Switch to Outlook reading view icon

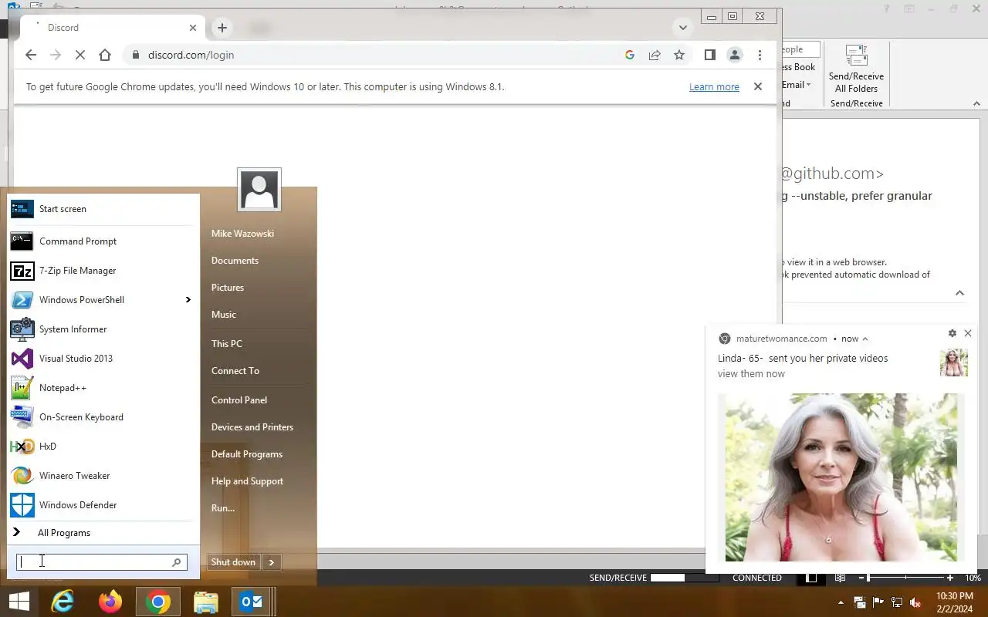click(x=840, y=578)
